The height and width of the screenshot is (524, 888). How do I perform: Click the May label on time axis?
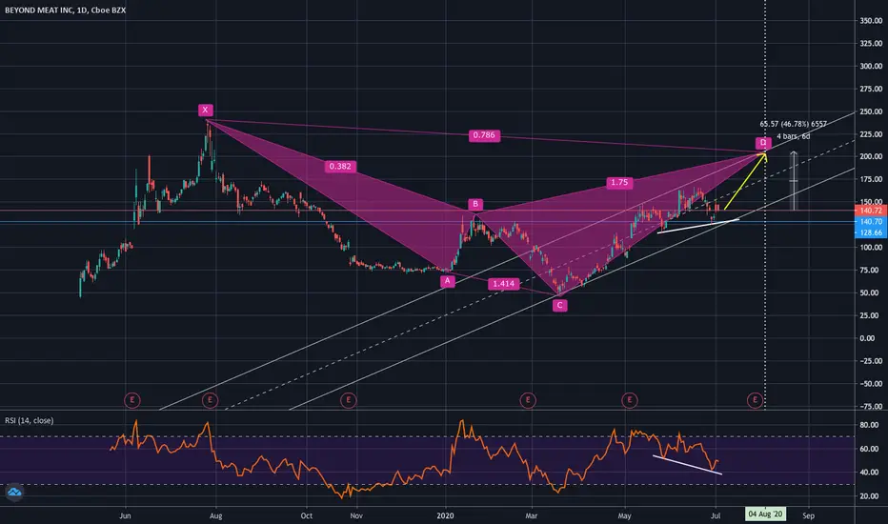[625, 515]
